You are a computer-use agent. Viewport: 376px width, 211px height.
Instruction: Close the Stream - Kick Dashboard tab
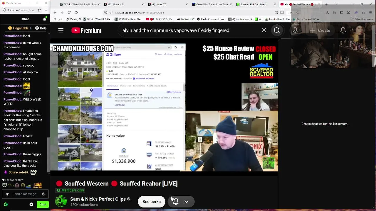[275, 4]
